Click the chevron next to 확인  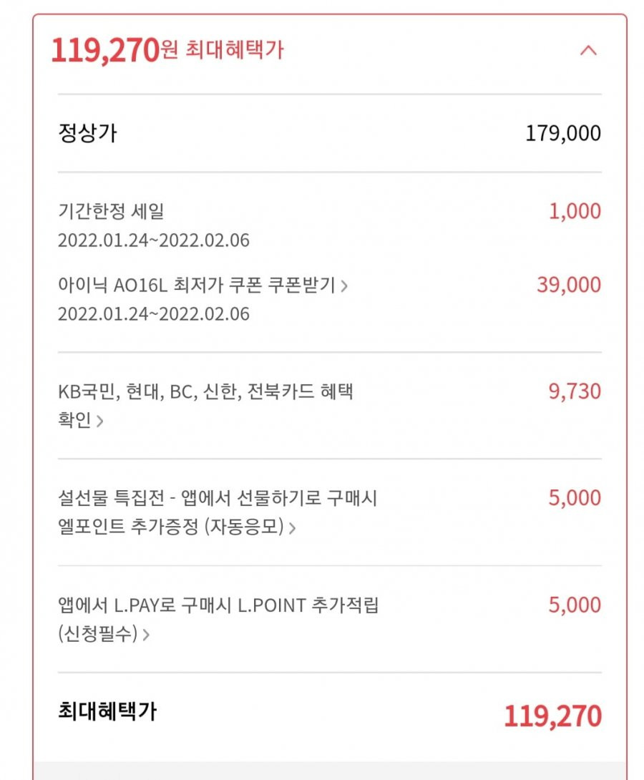(x=99, y=421)
